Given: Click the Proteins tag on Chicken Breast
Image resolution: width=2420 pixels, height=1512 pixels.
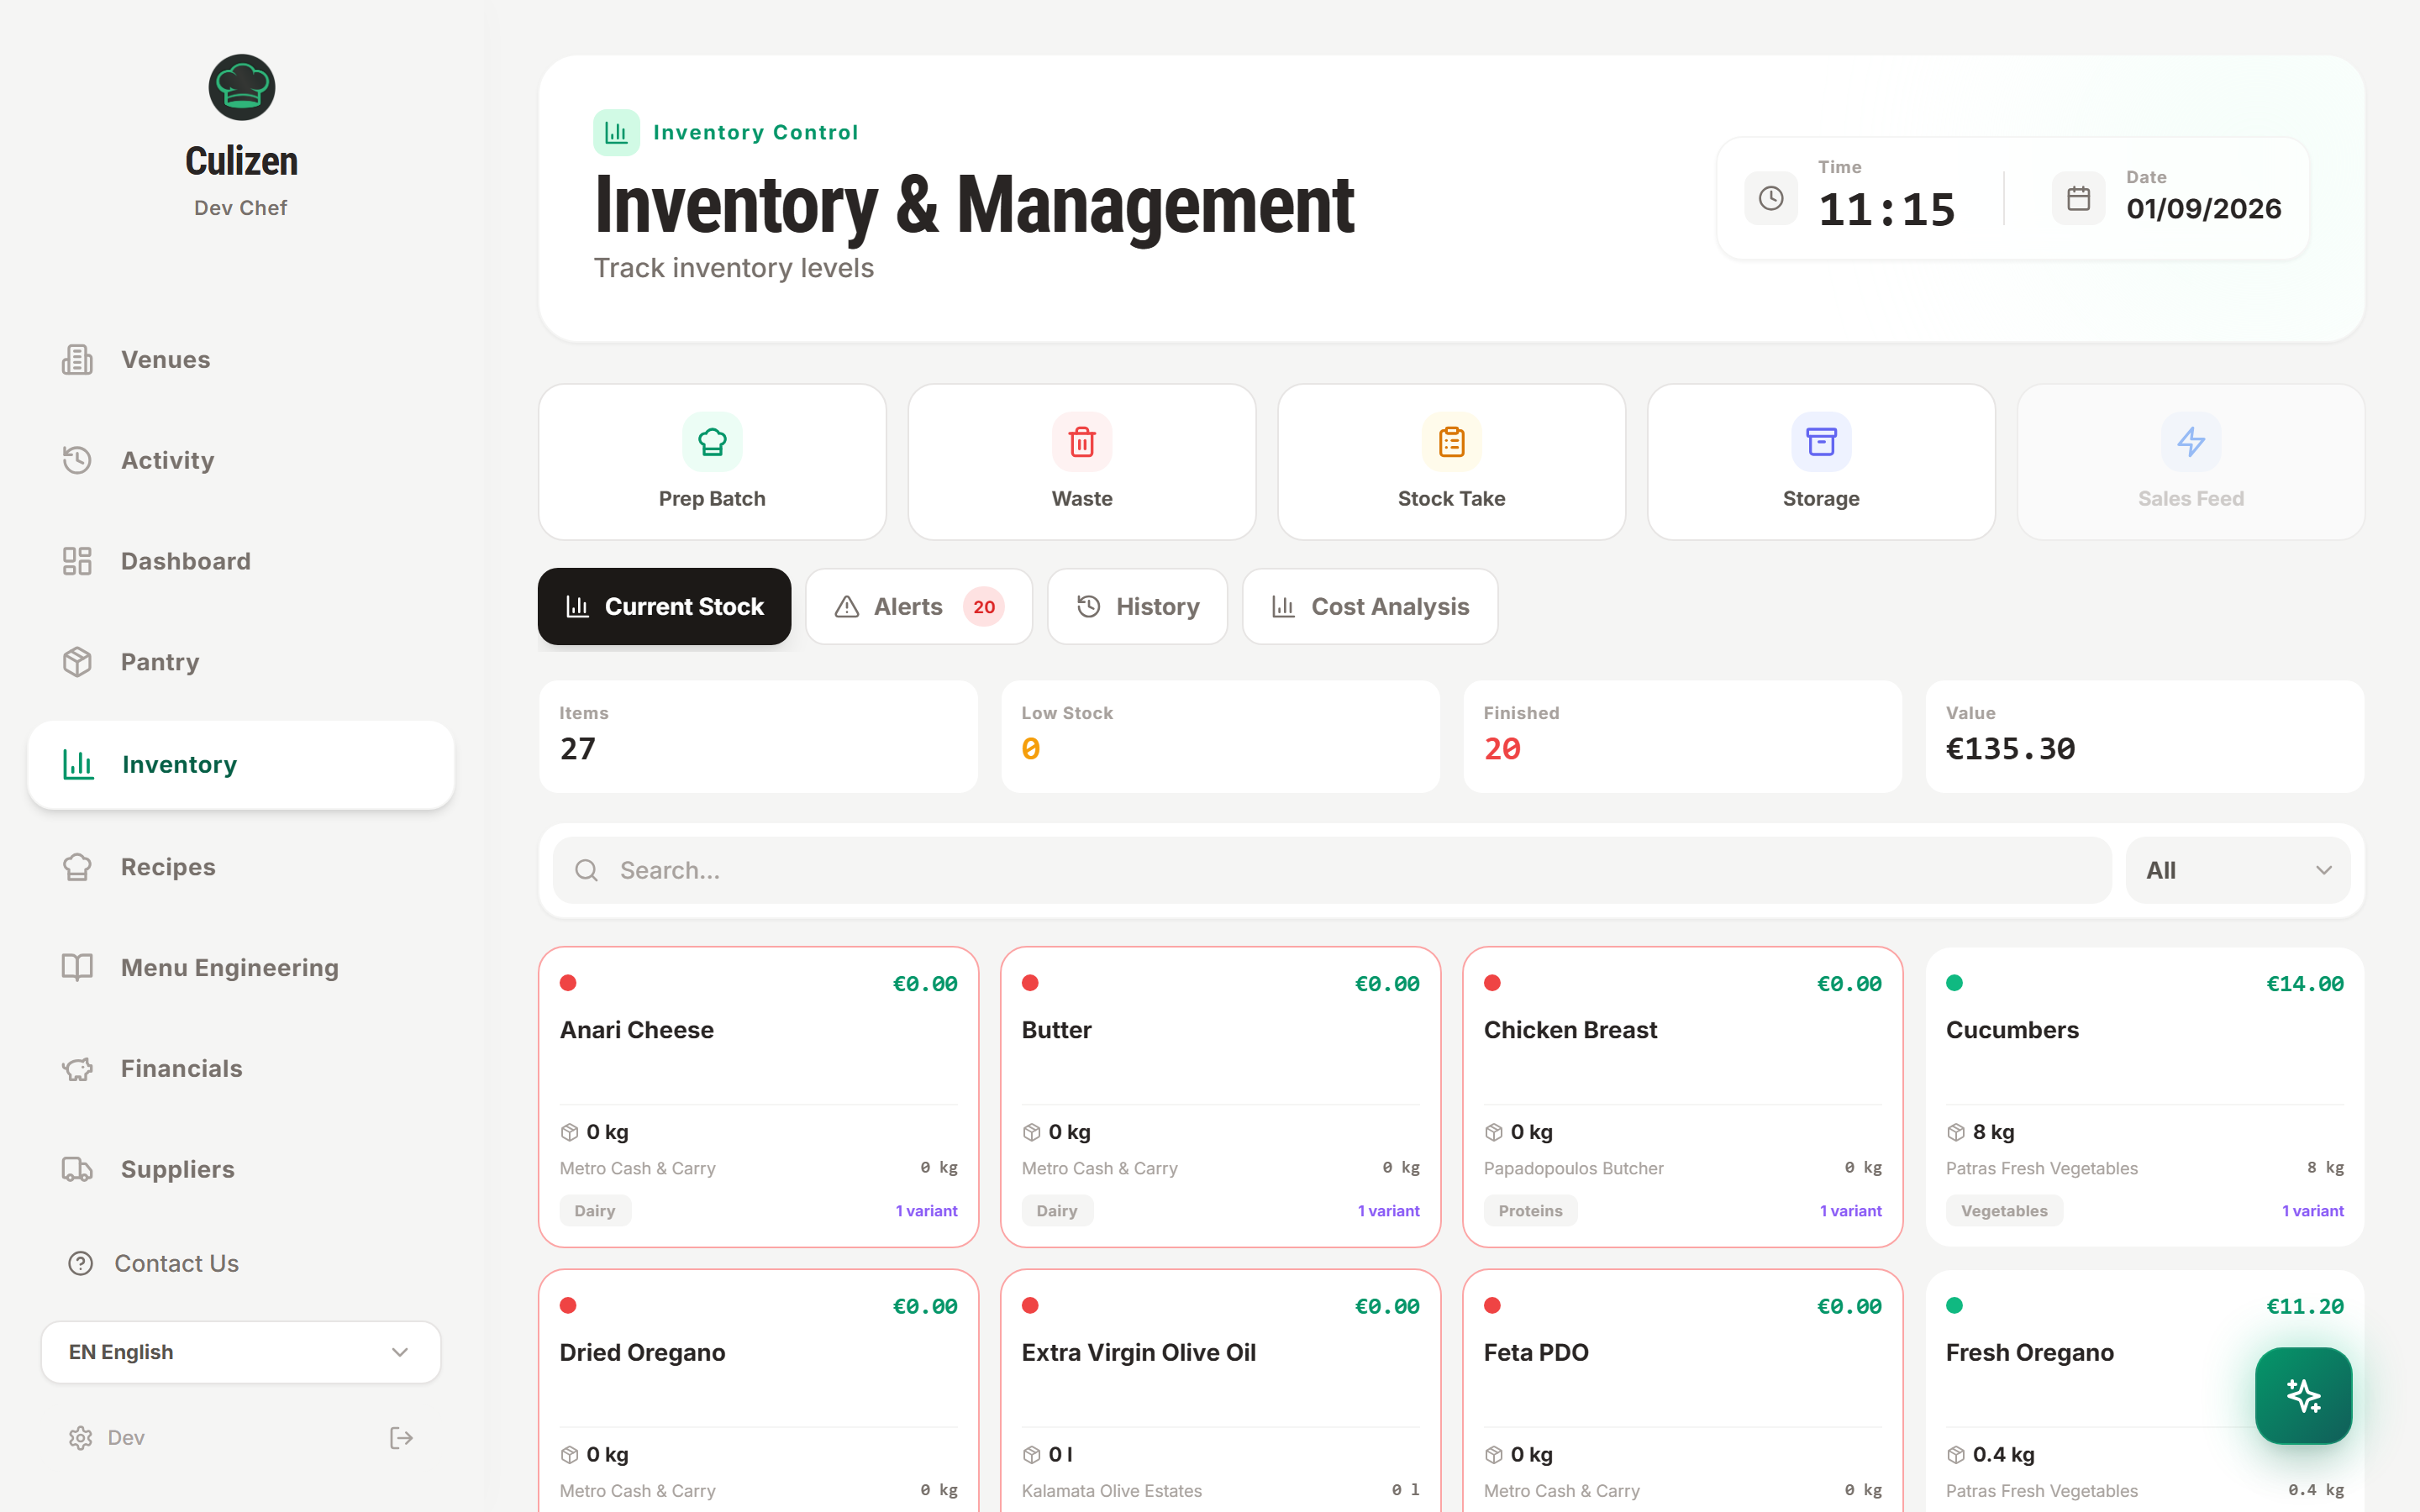Looking at the screenshot, I should (x=1530, y=1211).
